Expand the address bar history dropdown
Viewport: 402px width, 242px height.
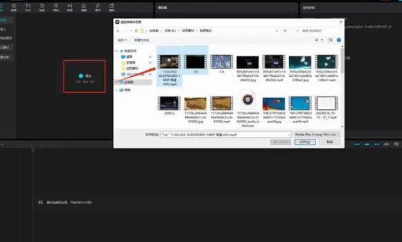[276, 31]
